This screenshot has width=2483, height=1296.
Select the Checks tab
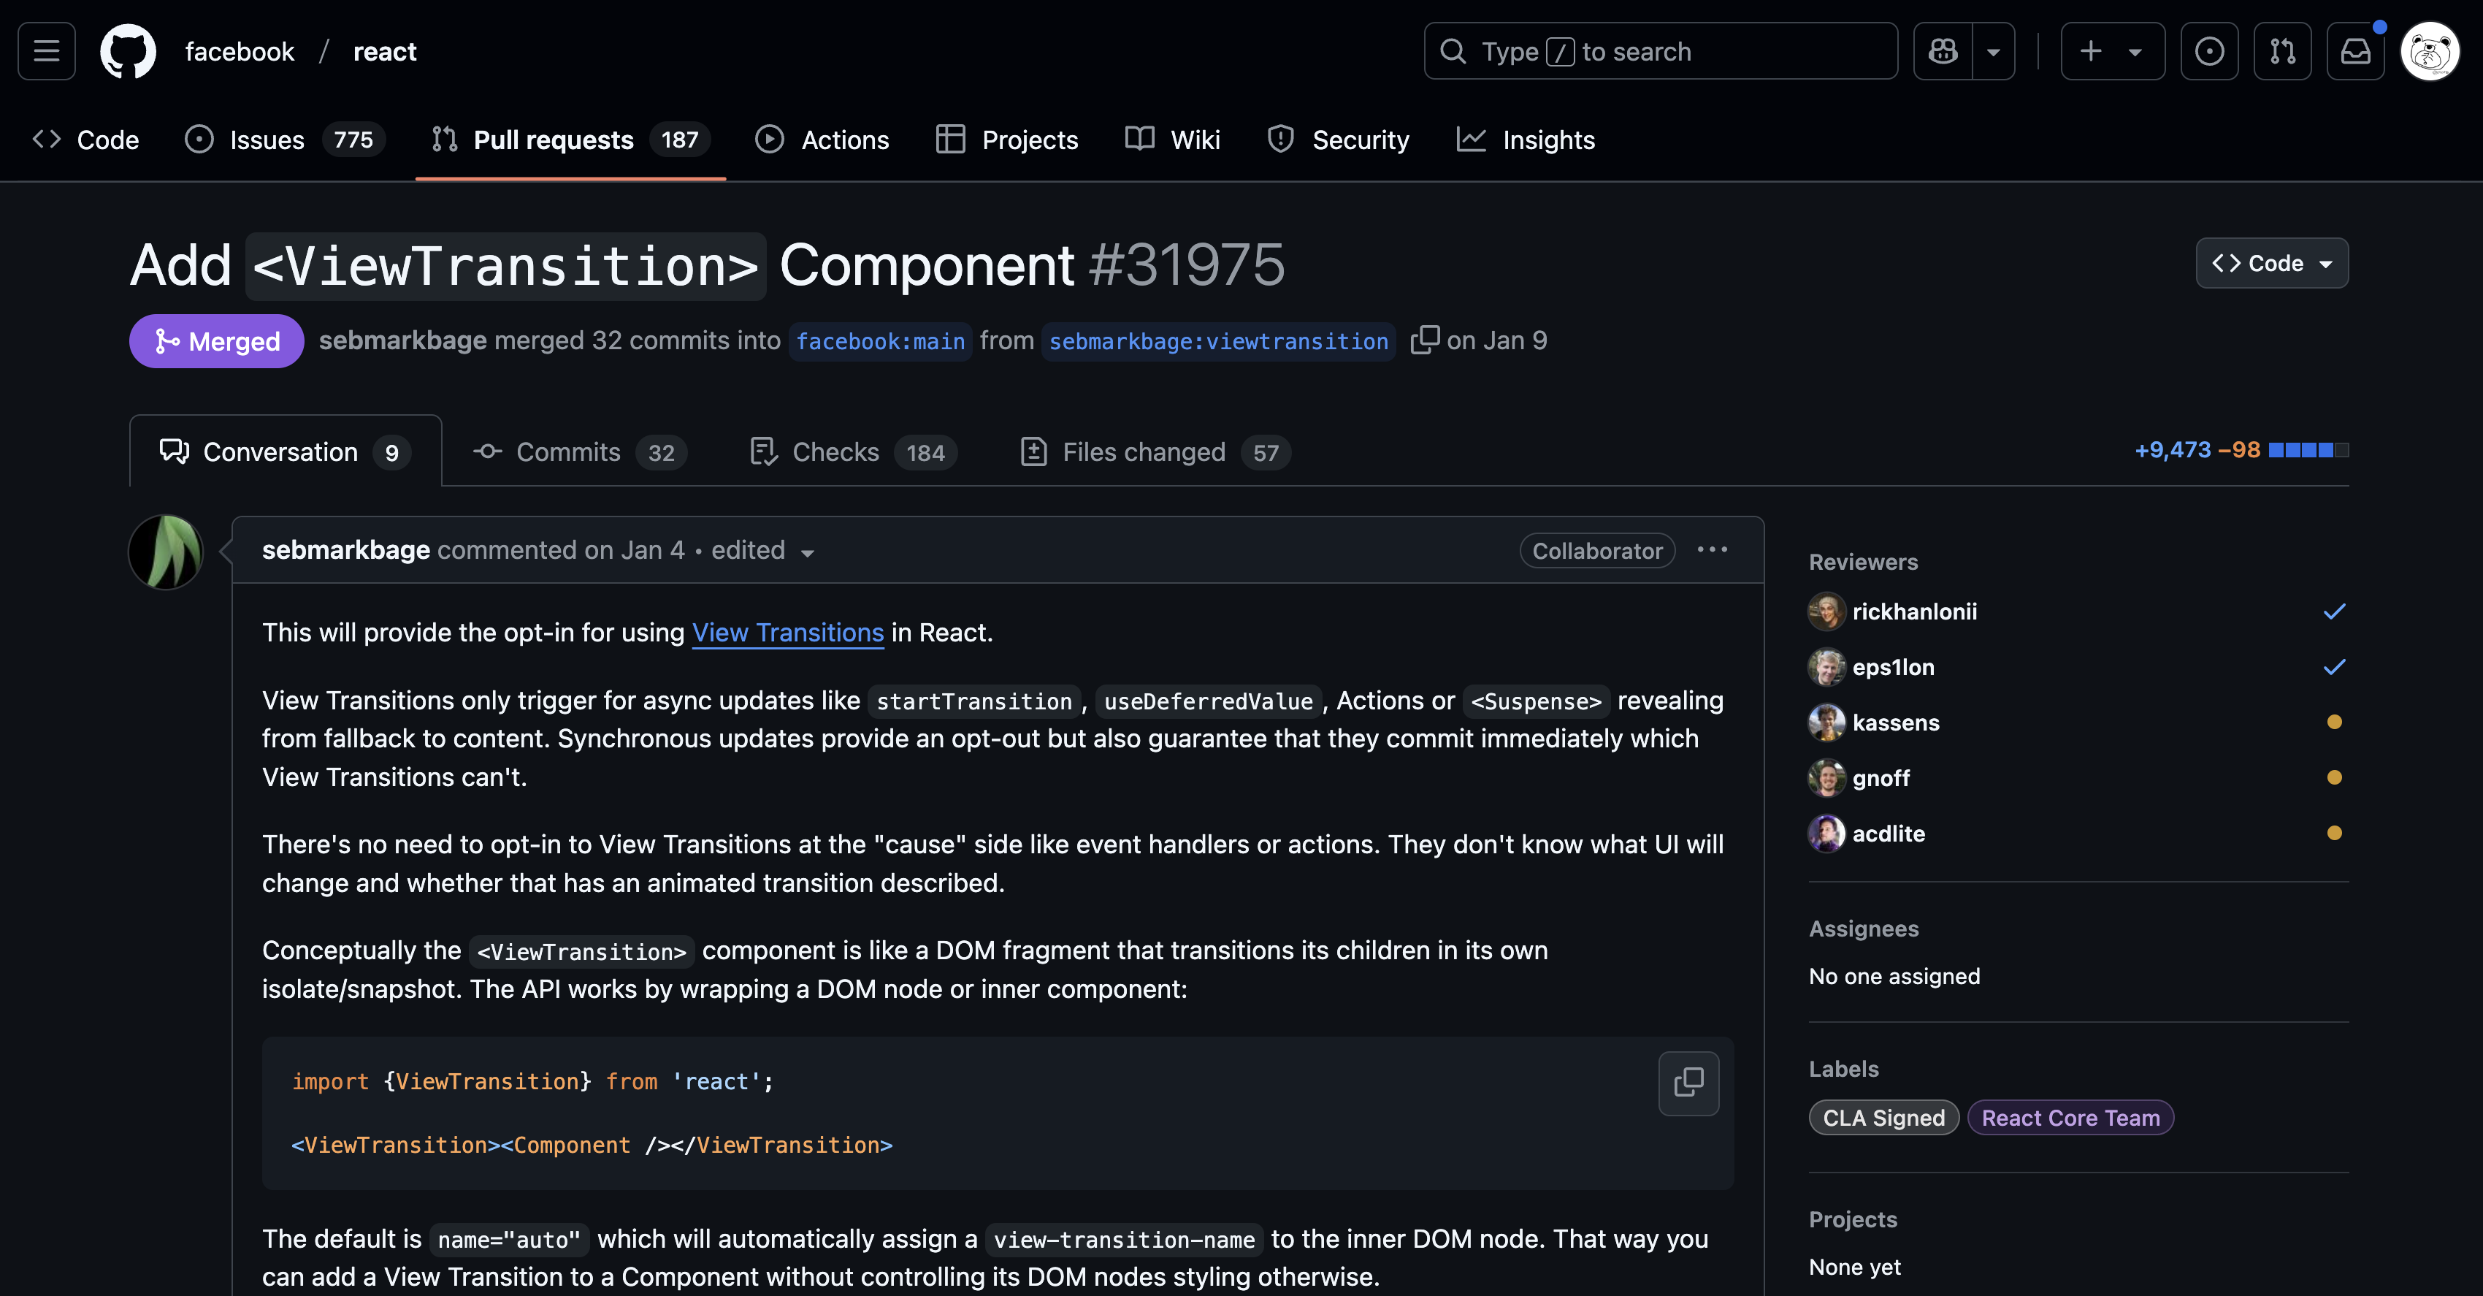coord(853,451)
